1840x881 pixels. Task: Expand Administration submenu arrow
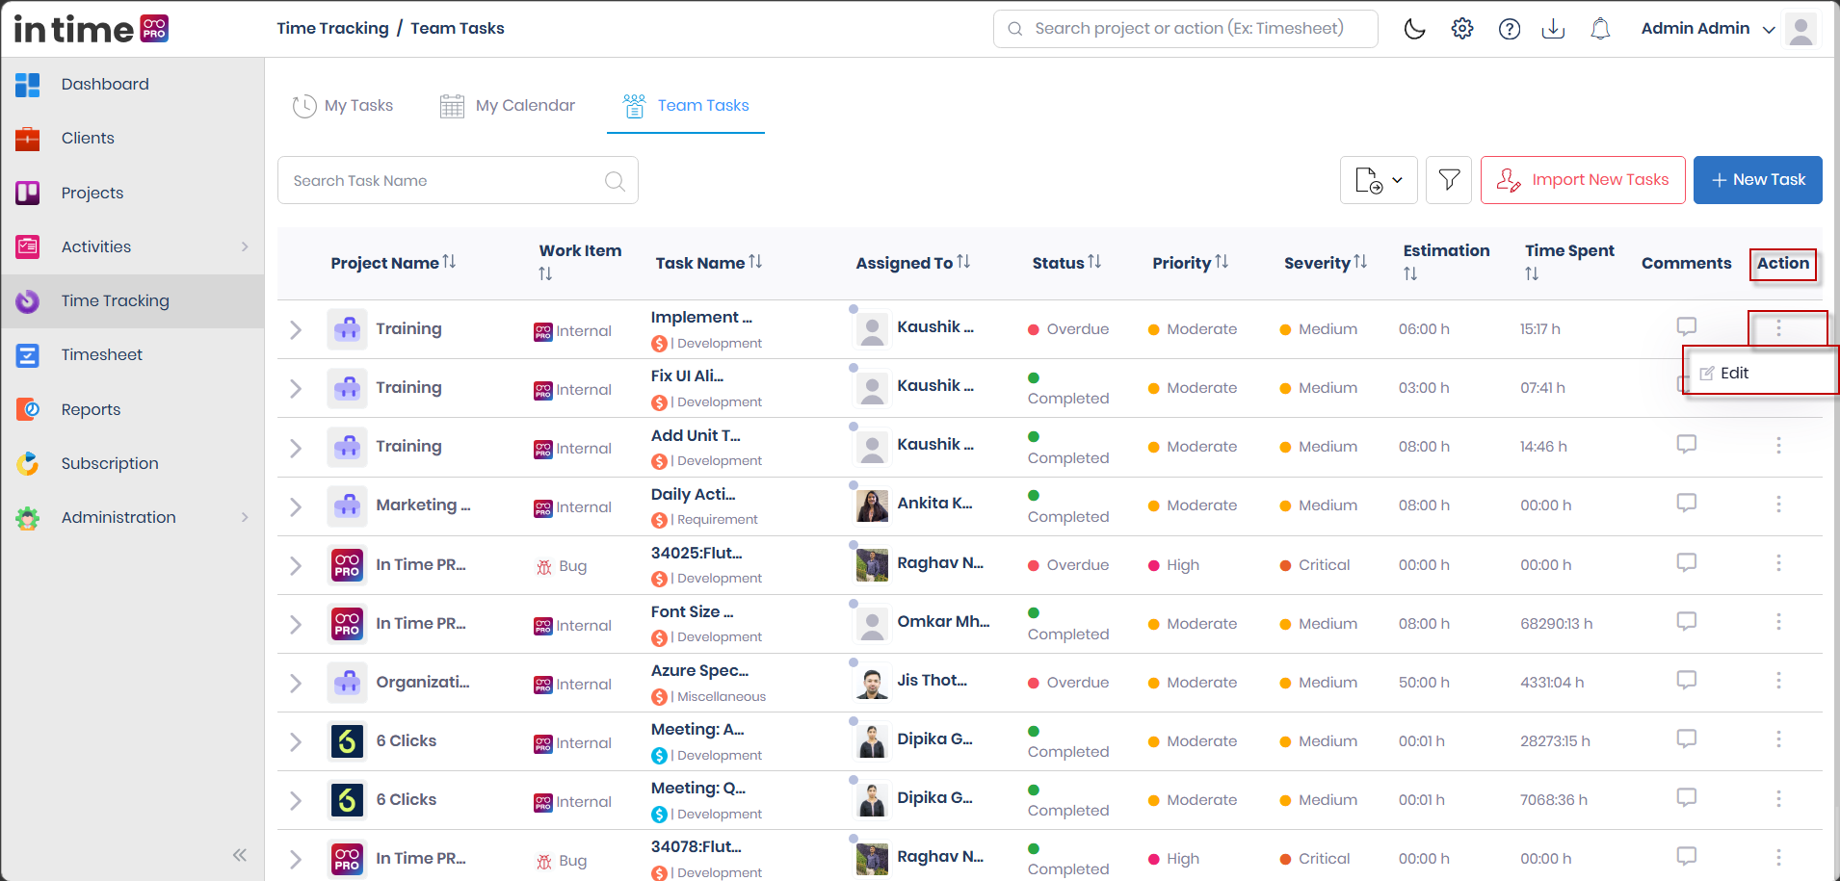[x=245, y=518]
